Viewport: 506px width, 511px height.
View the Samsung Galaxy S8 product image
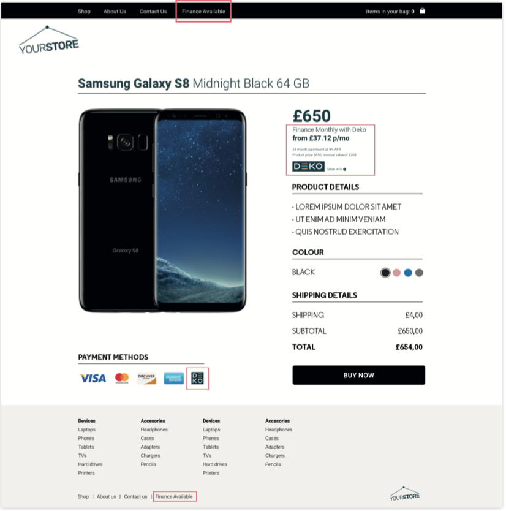(162, 211)
